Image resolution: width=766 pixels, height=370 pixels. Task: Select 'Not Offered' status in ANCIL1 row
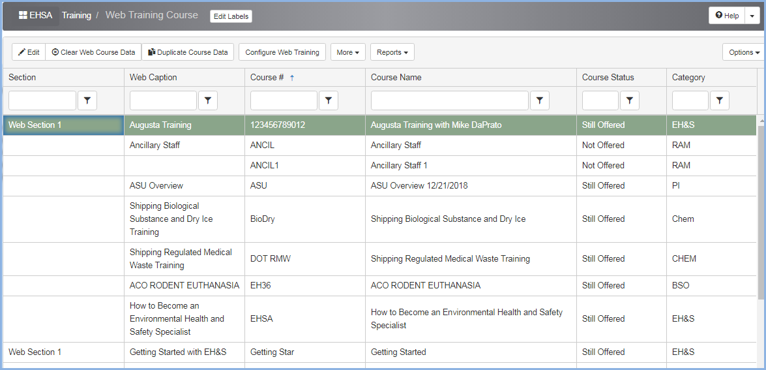[x=621, y=166]
